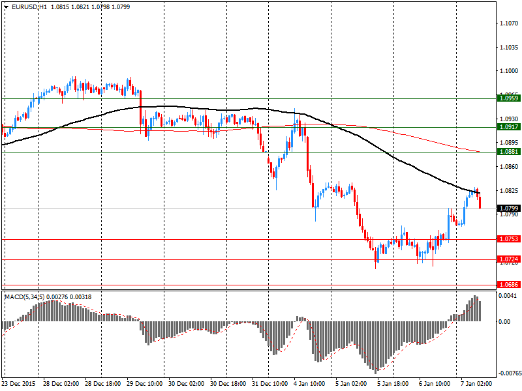Click the MACD(5,34,5) indicator label
Screen dimensions: 522x391
(x=24, y=297)
